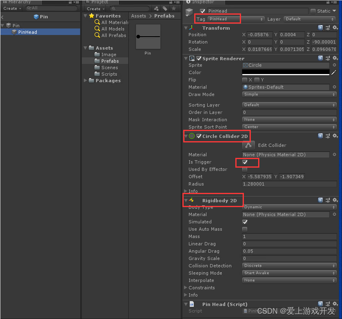Click Assets in breadcrumb path
The height and width of the screenshot is (319, 342).
coord(138,16)
